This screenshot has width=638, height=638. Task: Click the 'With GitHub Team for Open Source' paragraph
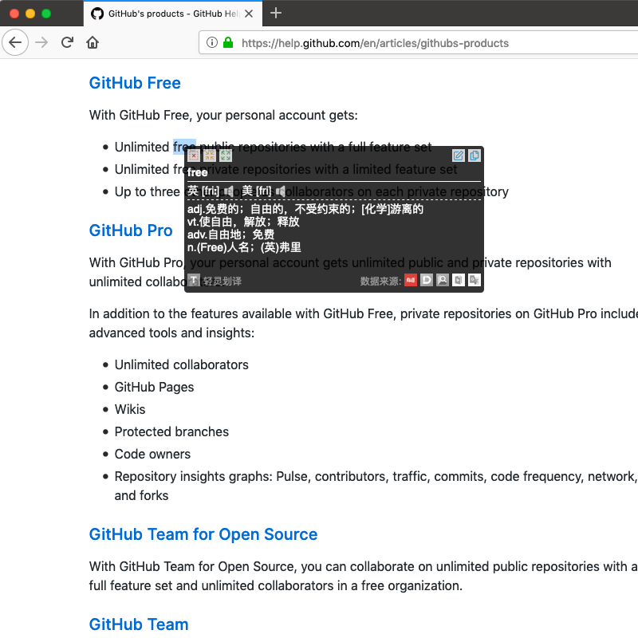click(x=364, y=576)
